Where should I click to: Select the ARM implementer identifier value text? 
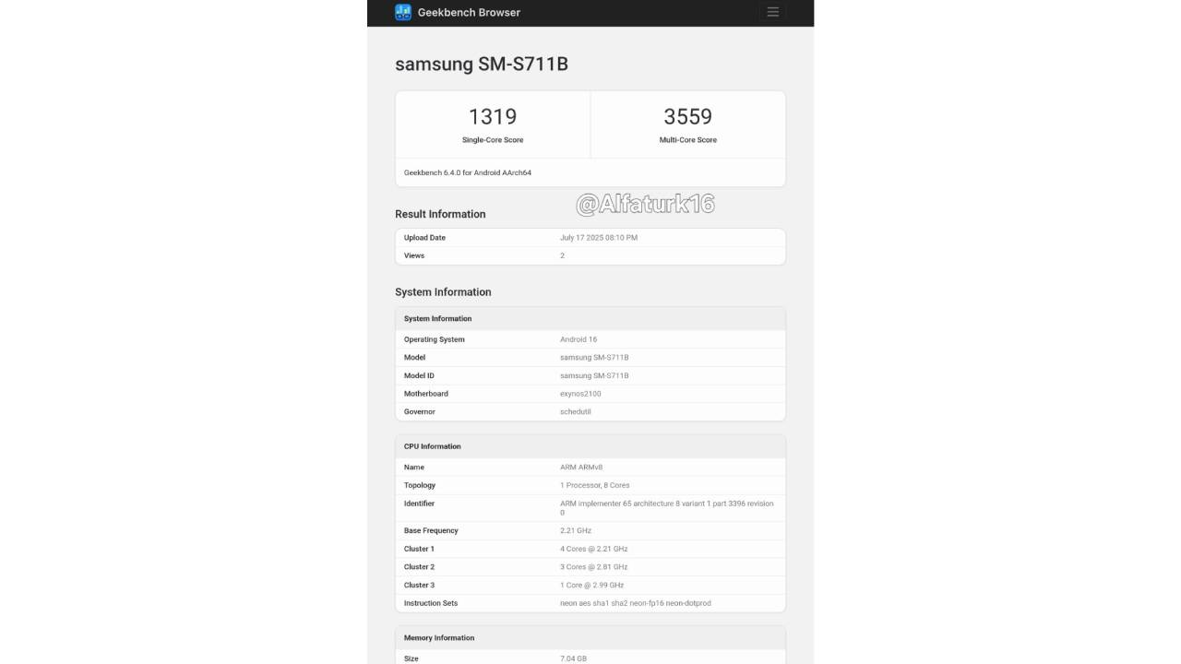click(667, 508)
